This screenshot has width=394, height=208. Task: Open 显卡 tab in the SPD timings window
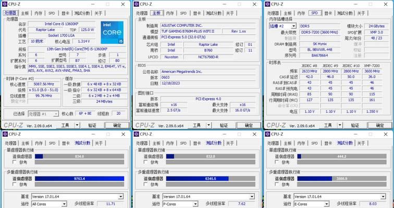(x=328, y=14)
